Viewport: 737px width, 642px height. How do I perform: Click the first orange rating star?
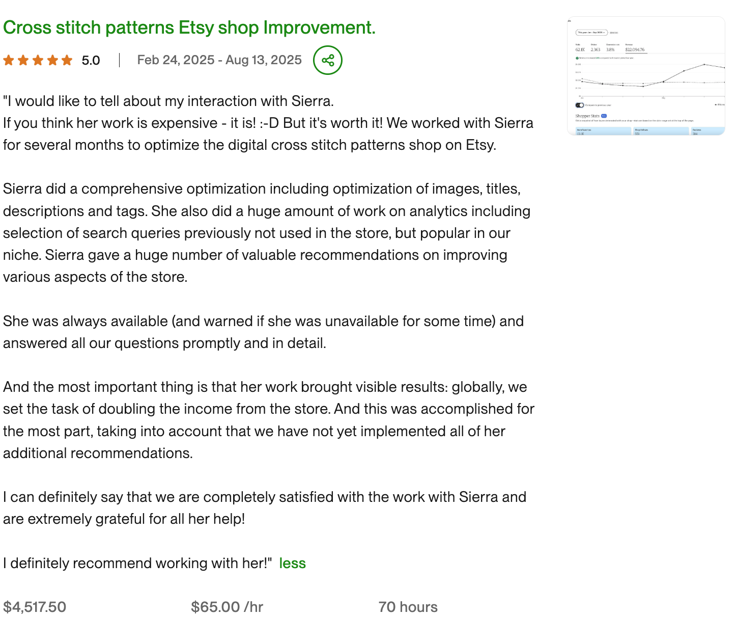pyautogui.click(x=9, y=61)
